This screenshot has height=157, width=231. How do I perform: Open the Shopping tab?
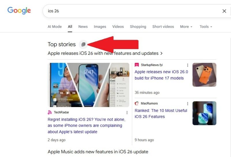[x=138, y=27]
